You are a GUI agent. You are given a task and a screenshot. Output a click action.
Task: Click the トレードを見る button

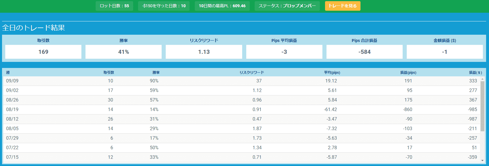pyautogui.click(x=342, y=6)
